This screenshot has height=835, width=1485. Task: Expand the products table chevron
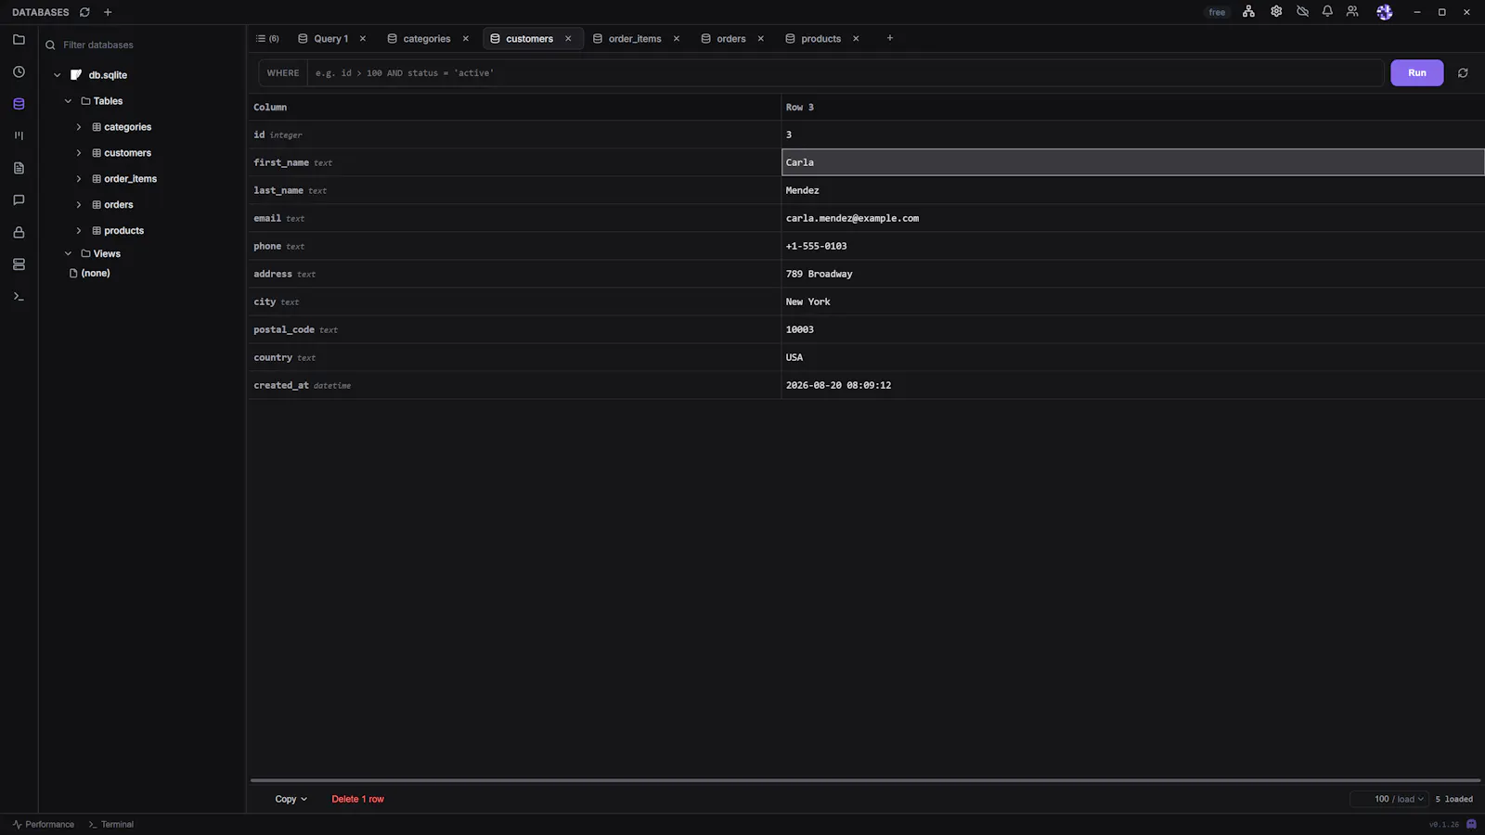tap(79, 231)
